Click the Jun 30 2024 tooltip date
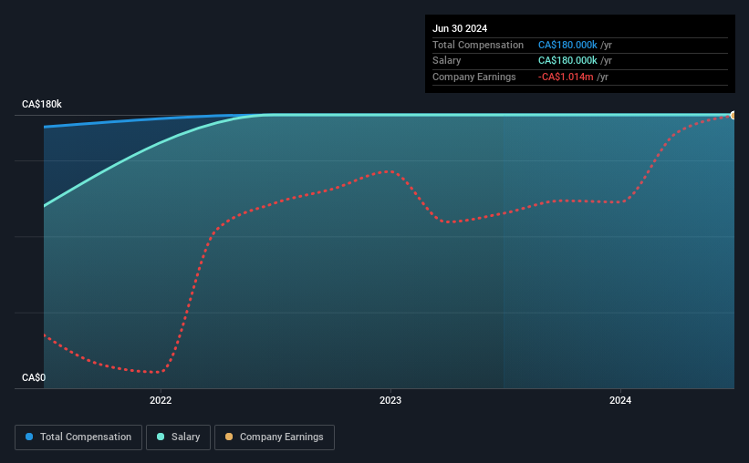 pos(460,28)
